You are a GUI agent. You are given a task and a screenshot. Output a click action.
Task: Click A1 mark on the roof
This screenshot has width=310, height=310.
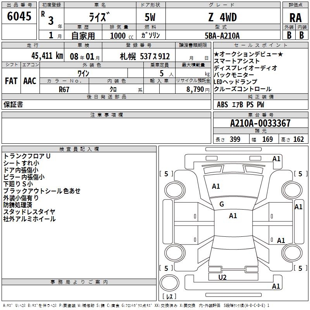click(x=233, y=216)
